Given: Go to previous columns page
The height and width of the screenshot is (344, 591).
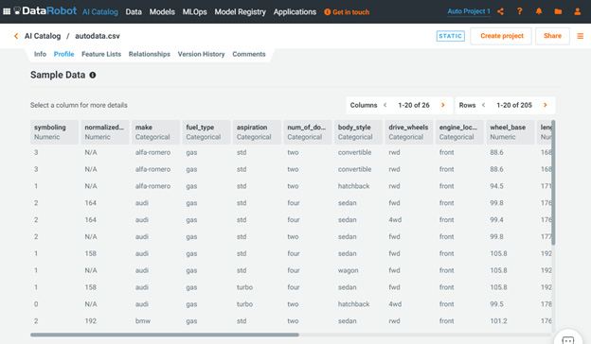Looking at the screenshot, I should pos(385,105).
